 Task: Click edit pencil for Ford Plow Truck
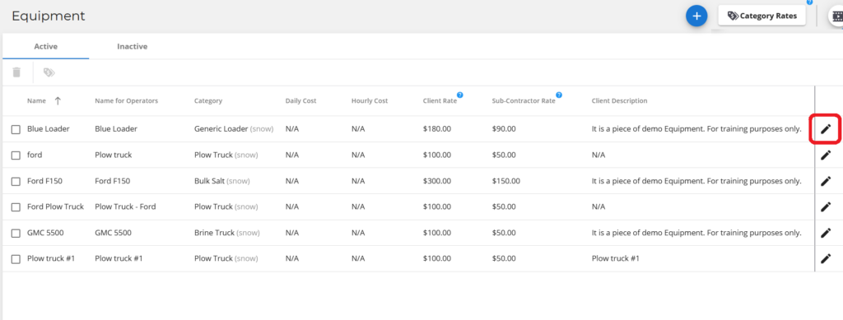825,206
